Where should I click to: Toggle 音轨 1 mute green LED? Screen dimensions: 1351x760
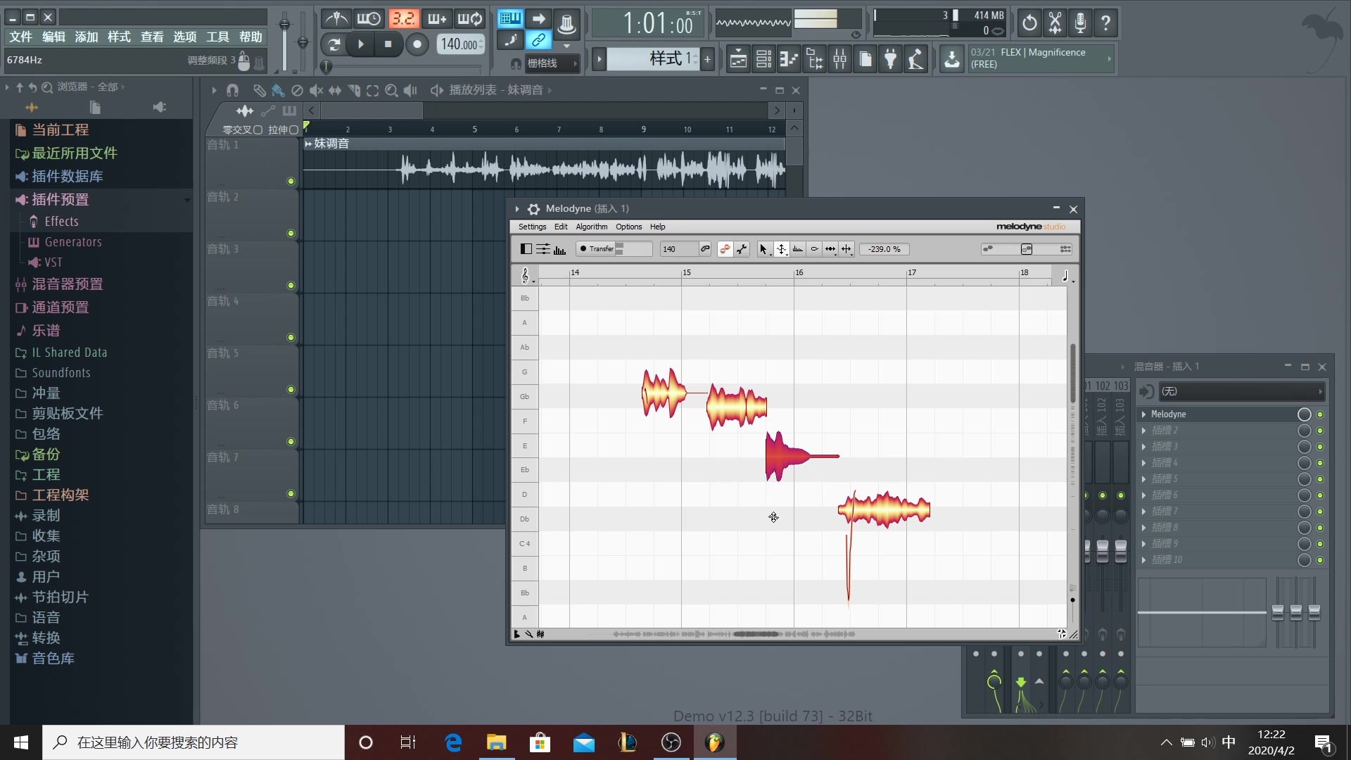point(291,182)
